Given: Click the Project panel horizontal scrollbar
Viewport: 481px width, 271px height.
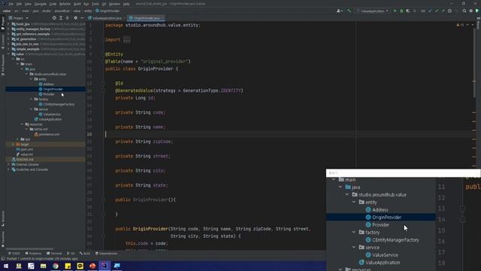Looking at the screenshot, I should (30, 249).
